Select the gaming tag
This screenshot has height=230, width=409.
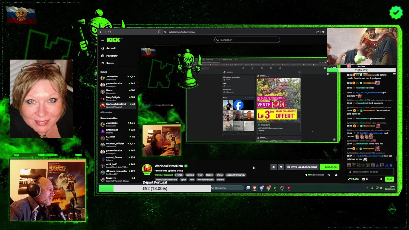coord(190,175)
